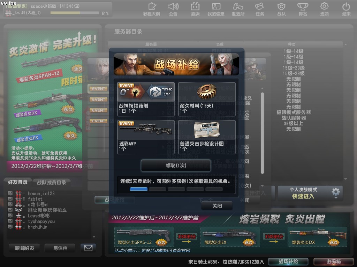This screenshot has height=267, width=357.
Task: Click the 战队服务器 server row
Action: [294, 118]
